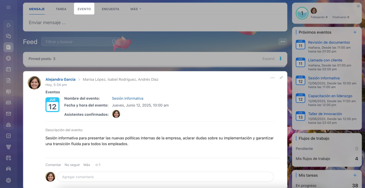The height and width of the screenshot is (188, 365).
Task: Switch to the MENSAJE tab
Action: click(37, 9)
